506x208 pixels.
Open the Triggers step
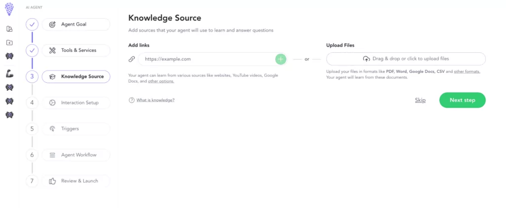coord(76,129)
